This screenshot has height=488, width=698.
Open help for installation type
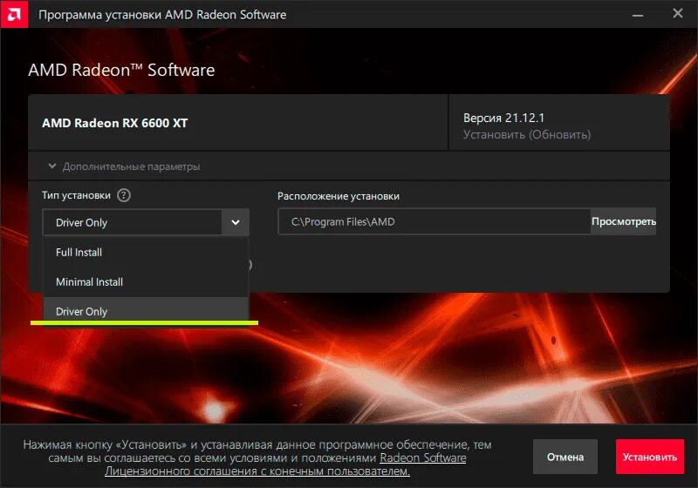click(124, 195)
